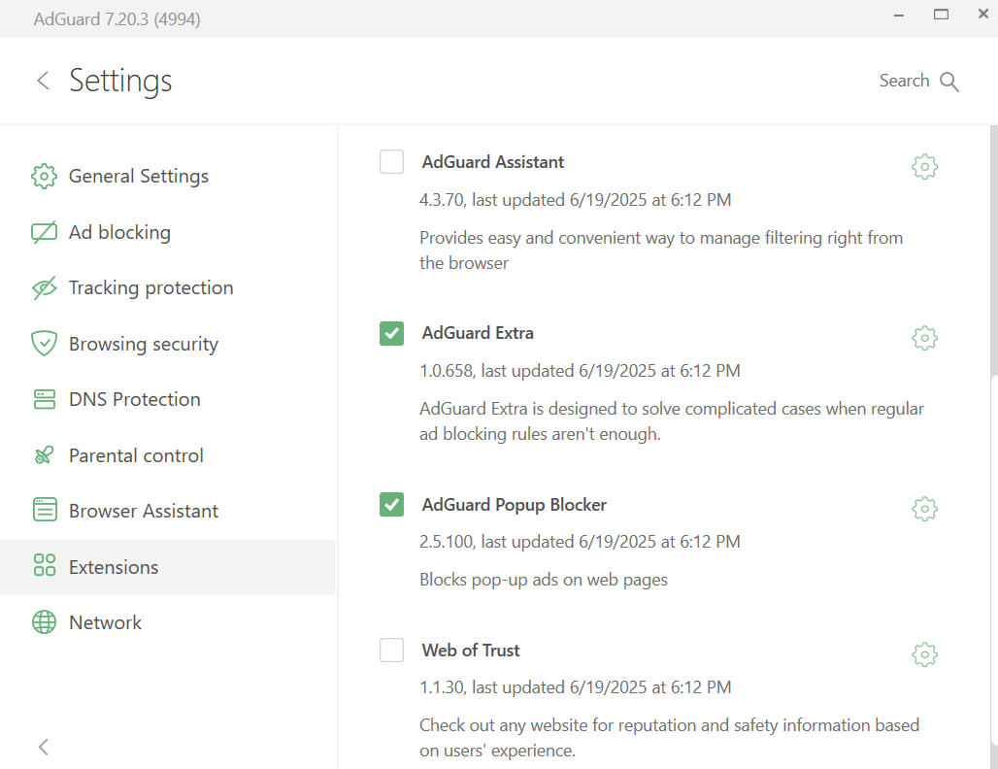
Task: Click the AdGuard Popup Blocker title
Action: 514,505
